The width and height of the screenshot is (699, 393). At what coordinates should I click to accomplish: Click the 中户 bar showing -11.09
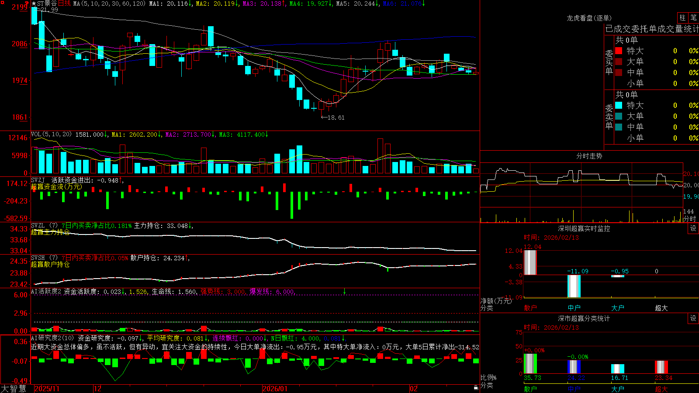(574, 286)
